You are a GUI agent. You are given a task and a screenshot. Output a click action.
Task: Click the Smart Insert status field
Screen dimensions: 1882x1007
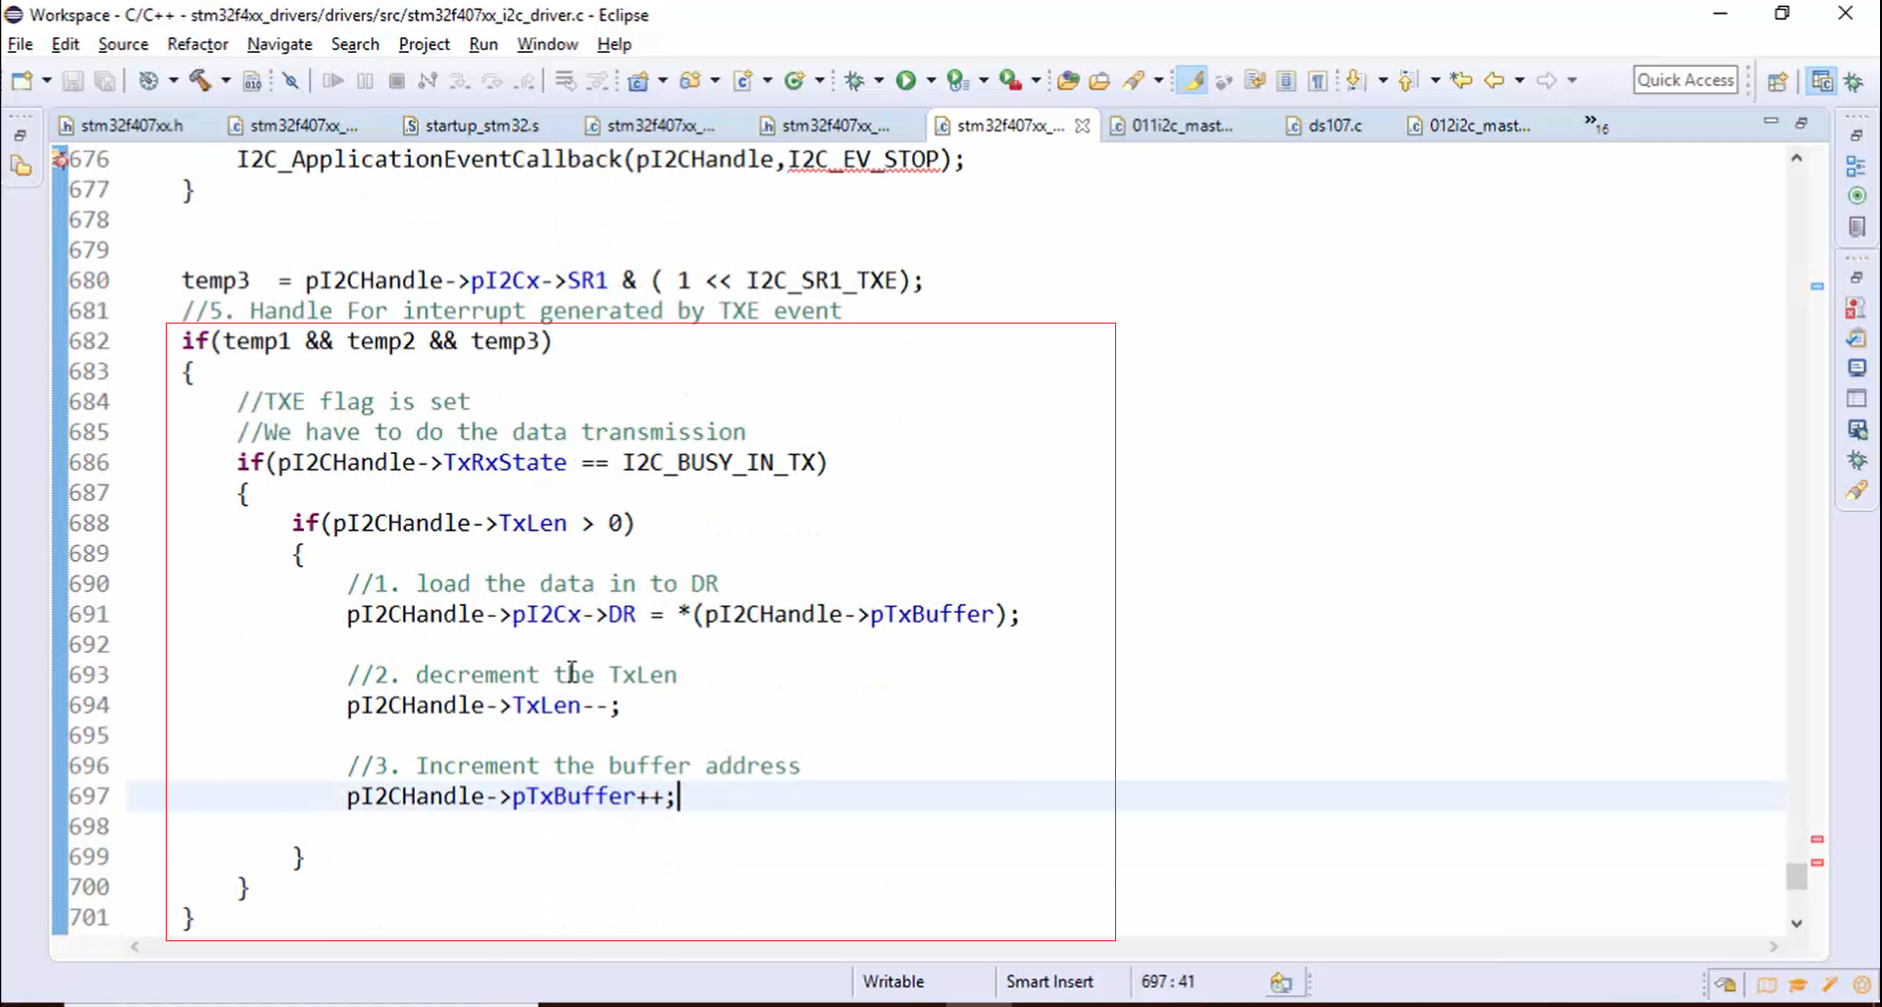[1049, 982]
